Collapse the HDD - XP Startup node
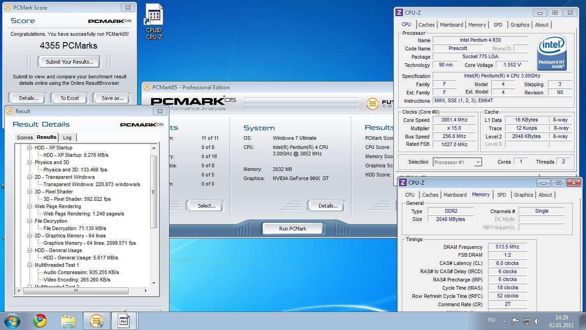 [29, 148]
